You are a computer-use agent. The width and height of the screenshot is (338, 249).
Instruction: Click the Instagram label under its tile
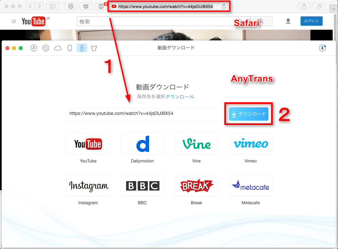88,203
